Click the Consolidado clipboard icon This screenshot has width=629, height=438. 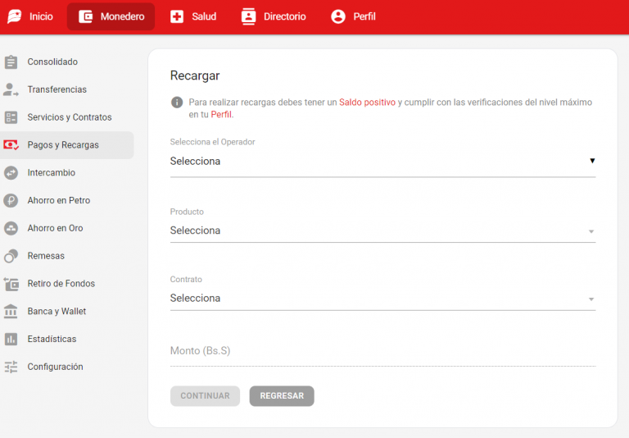(x=11, y=62)
